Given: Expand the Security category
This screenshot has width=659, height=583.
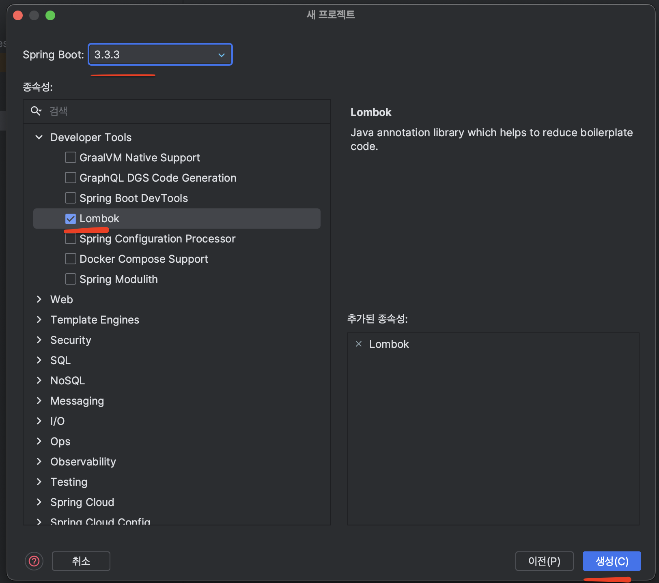Looking at the screenshot, I should pos(39,340).
